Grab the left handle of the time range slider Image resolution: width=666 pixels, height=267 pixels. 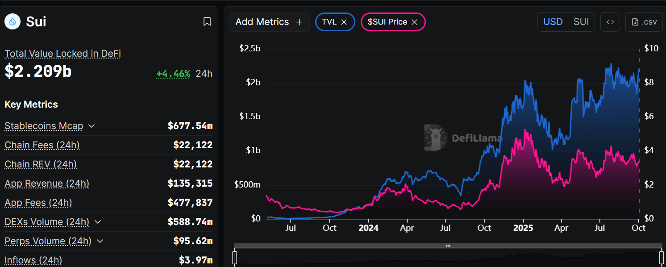tap(235, 258)
